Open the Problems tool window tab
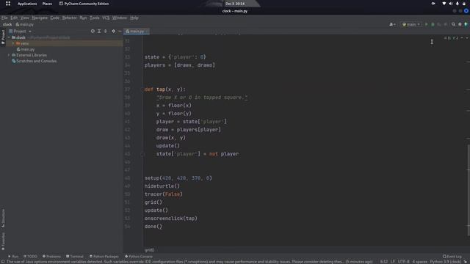Image resolution: width=470 pixels, height=264 pixels. click(51, 257)
